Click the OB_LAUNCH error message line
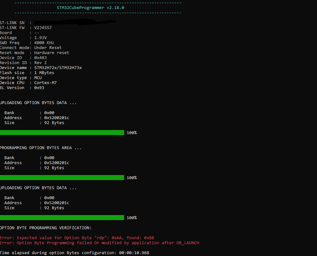Viewport: 317px width, 256px height. (99, 243)
